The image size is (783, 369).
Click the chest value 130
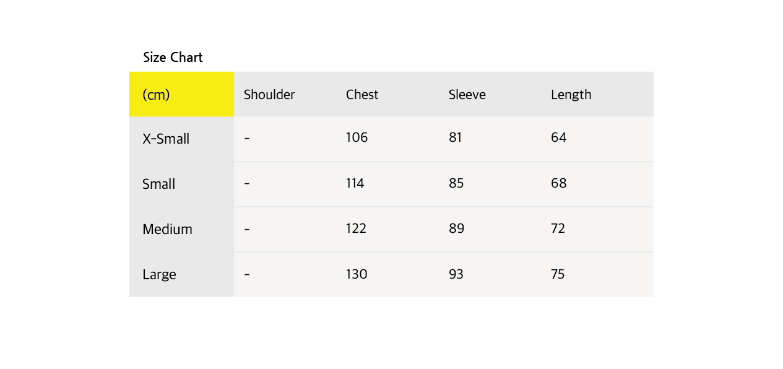point(357,274)
